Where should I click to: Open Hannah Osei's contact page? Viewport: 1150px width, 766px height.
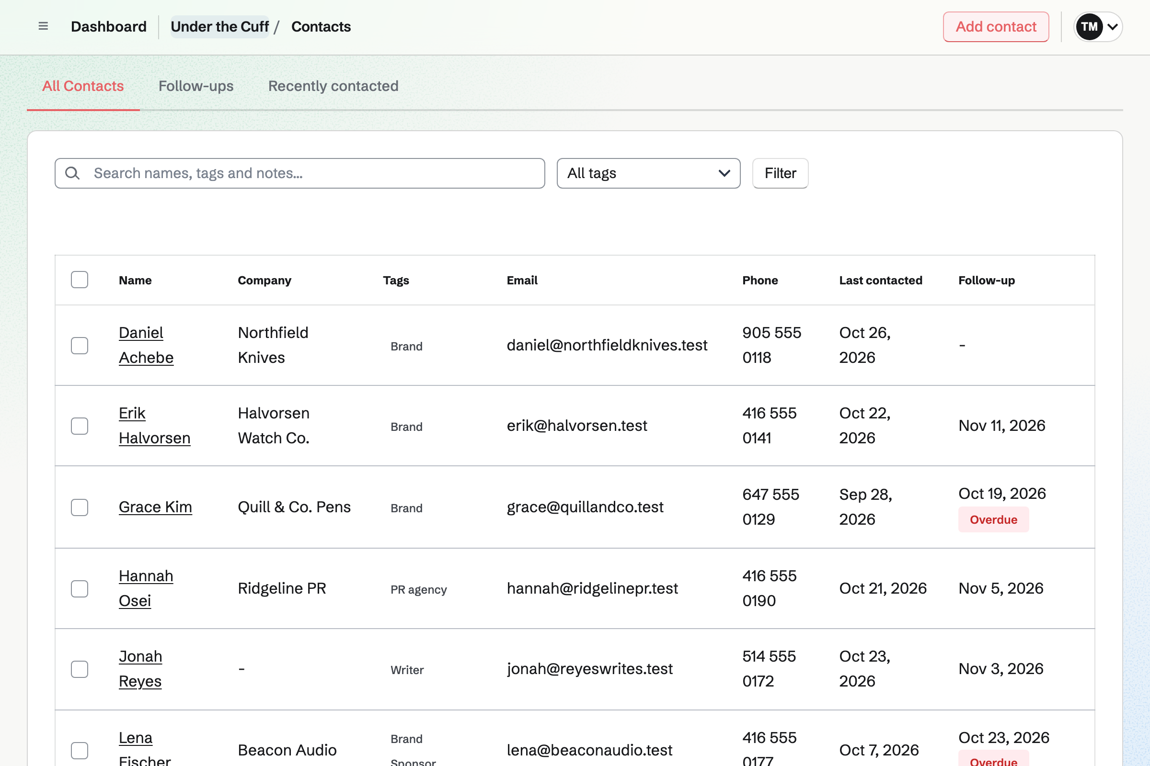[x=146, y=588]
